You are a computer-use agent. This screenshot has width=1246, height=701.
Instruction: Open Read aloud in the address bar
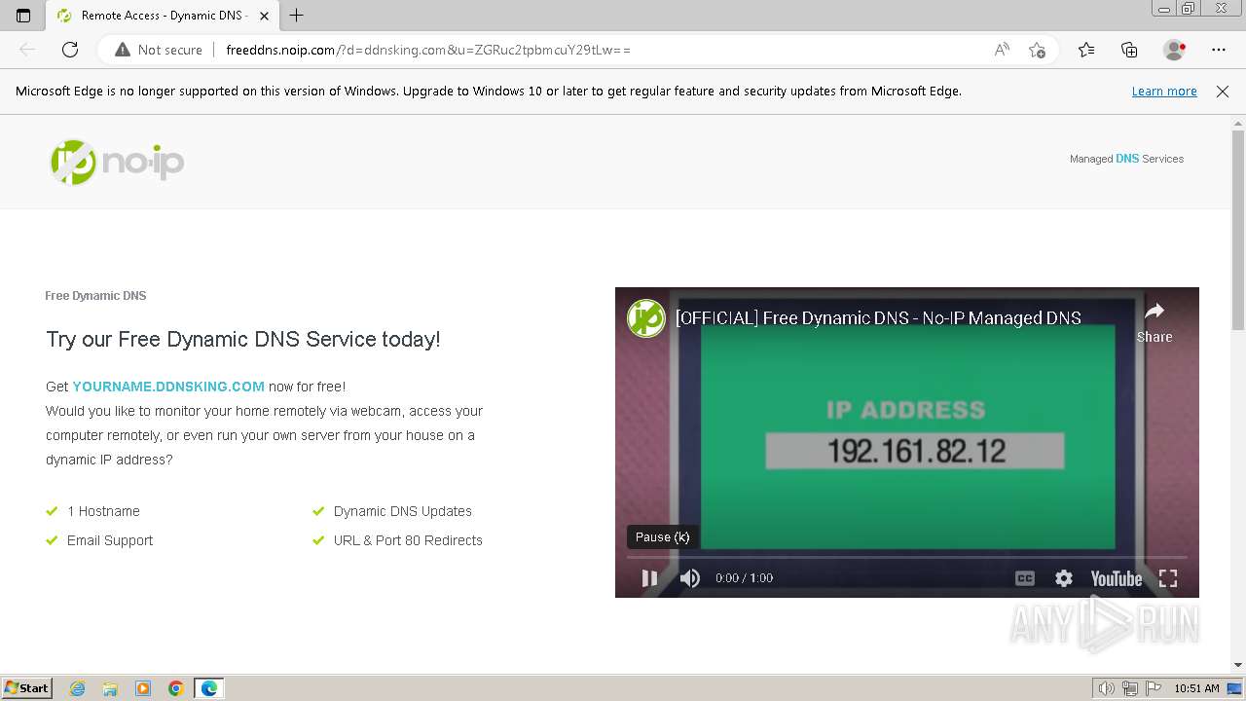[x=1002, y=50]
